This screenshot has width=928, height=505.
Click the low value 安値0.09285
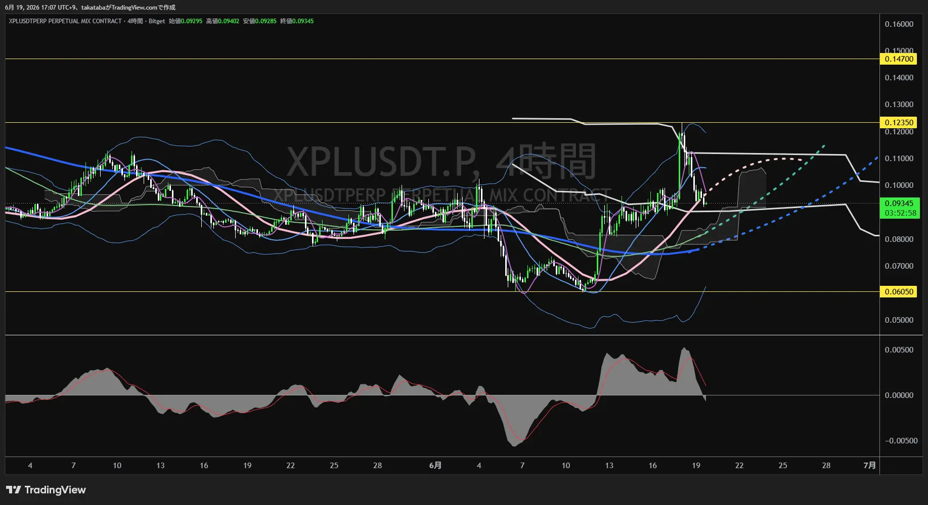(260, 21)
